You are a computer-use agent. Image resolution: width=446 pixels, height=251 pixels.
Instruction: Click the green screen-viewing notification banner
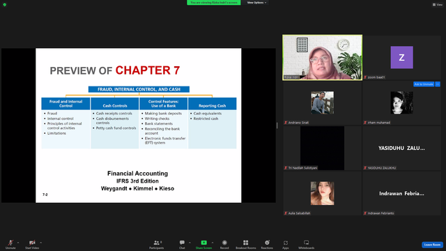pyautogui.click(x=214, y=3)
